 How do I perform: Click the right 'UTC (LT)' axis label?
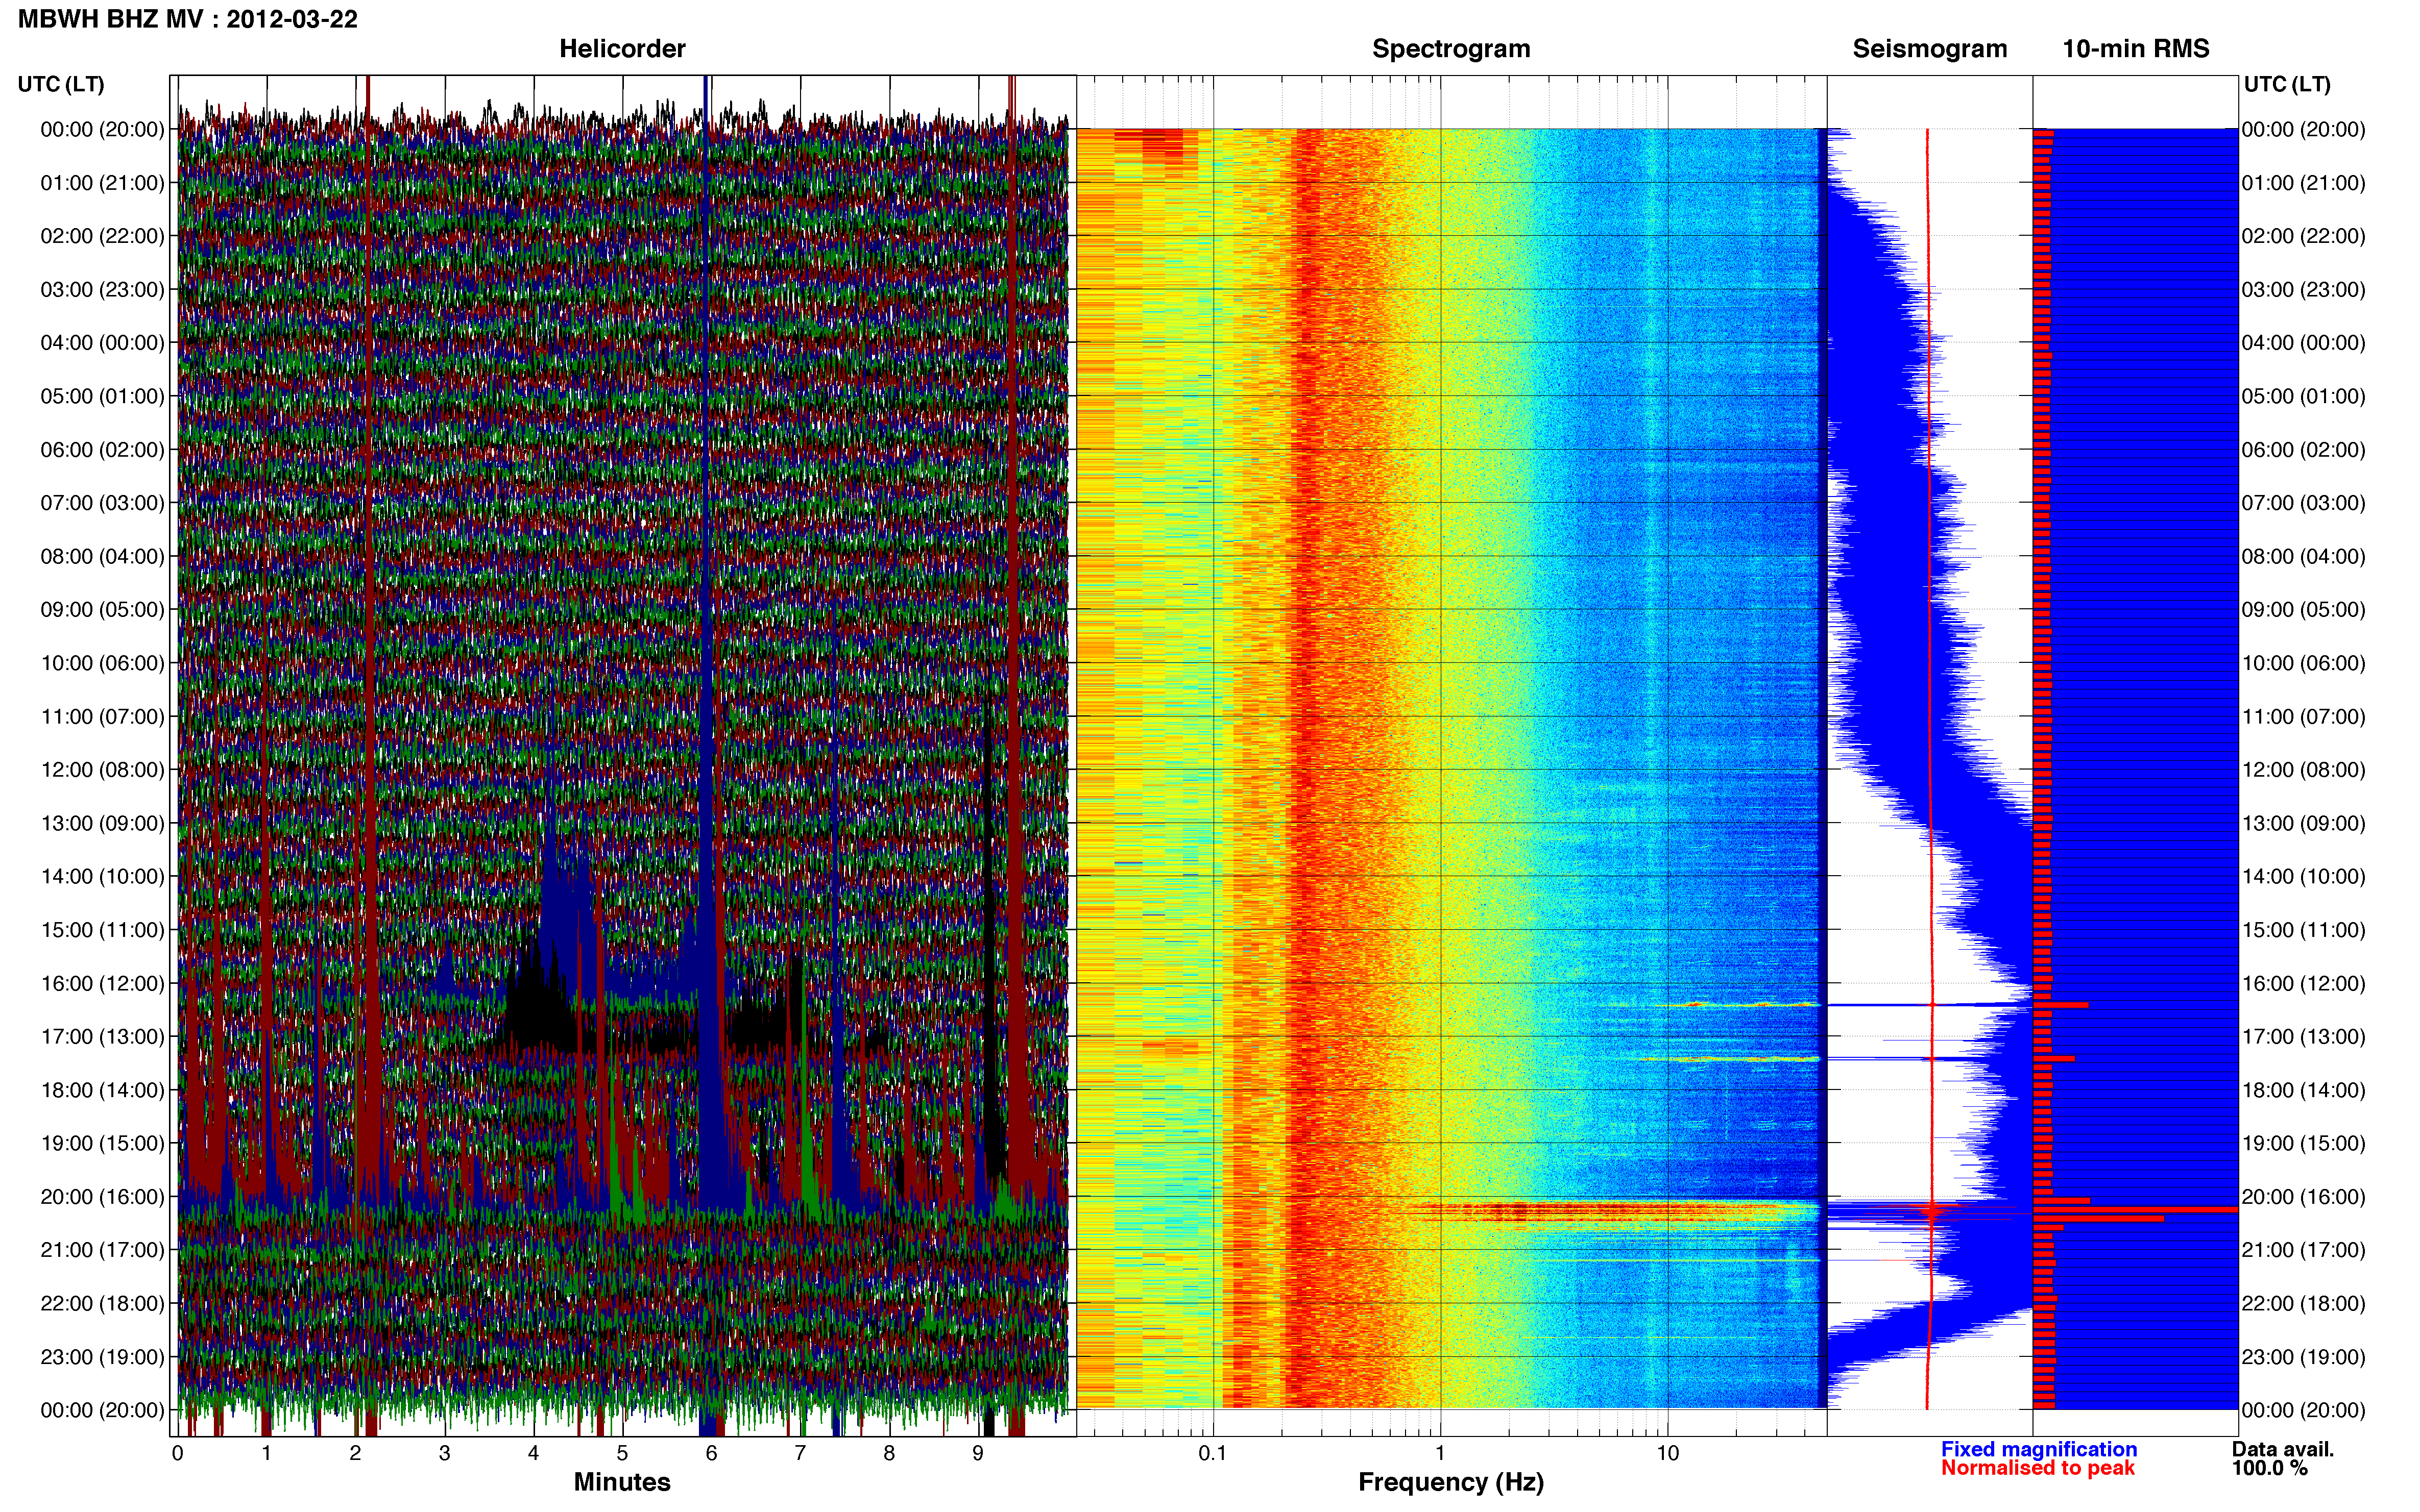[2287, 84]
